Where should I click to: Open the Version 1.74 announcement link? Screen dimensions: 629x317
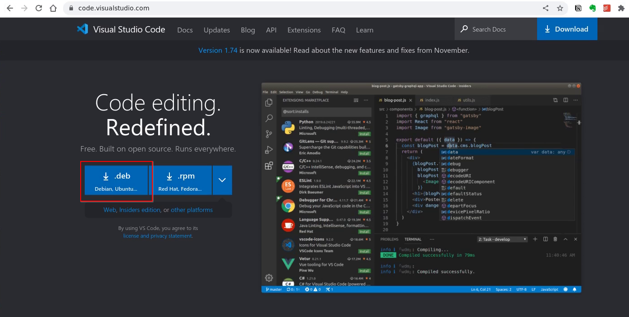click(218, 51)
